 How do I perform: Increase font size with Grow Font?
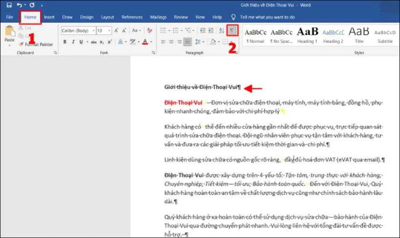coord(117,31)
